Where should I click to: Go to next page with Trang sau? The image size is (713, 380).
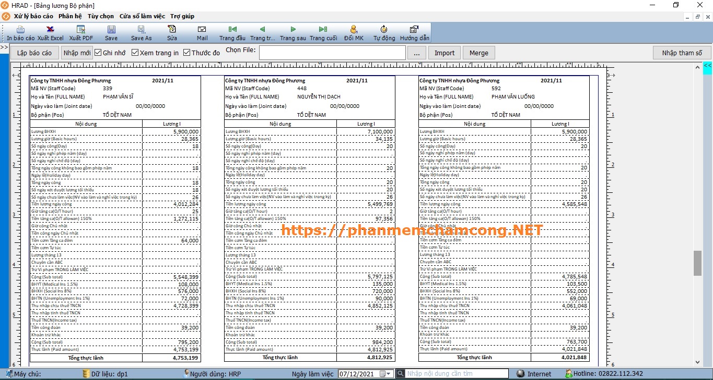point(293,30)
